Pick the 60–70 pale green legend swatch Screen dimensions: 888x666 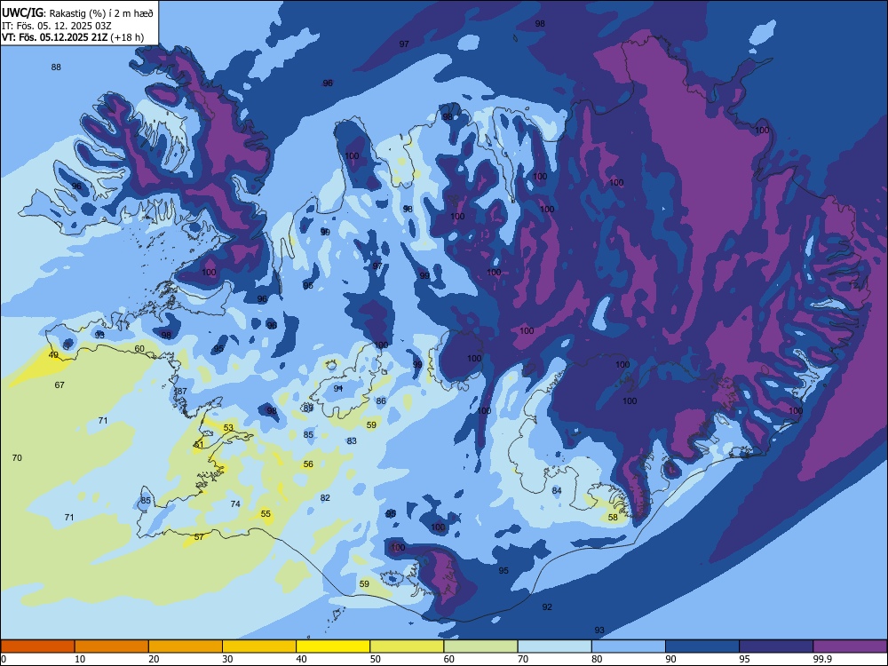tap(480, 646)
